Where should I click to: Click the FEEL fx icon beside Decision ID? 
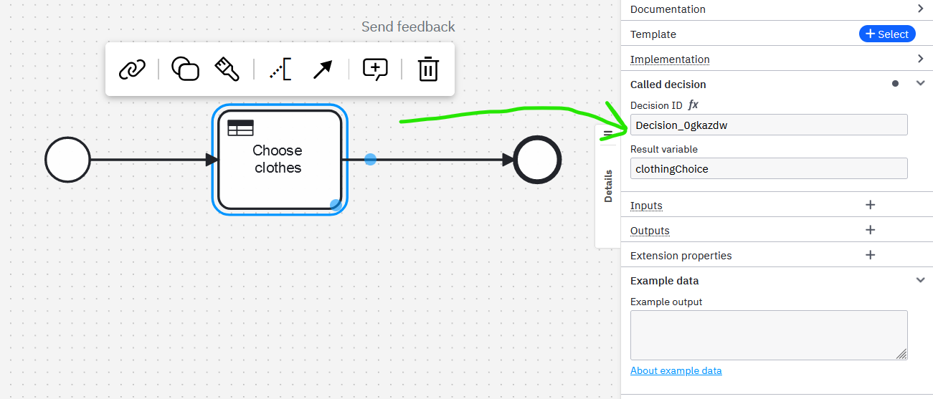693,105
